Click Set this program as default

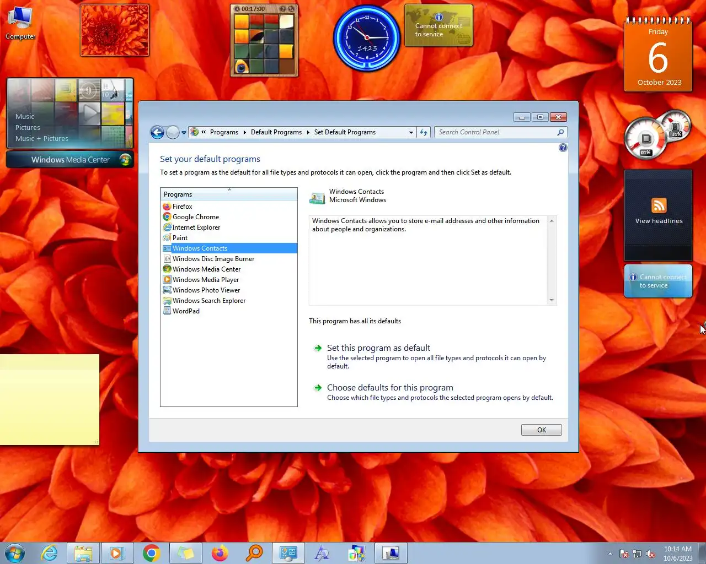point(378,348)
